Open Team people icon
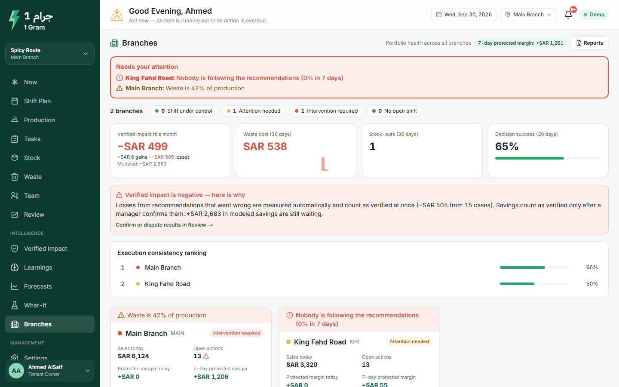619x387 pixels. pyautogui.click(x=15, y=196)
